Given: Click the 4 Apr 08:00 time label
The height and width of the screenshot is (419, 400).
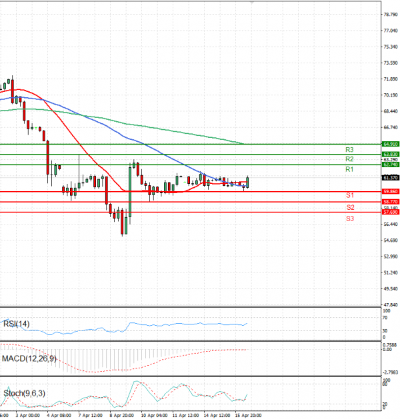Looking at the screenshot, I should [x=59, y=416].
